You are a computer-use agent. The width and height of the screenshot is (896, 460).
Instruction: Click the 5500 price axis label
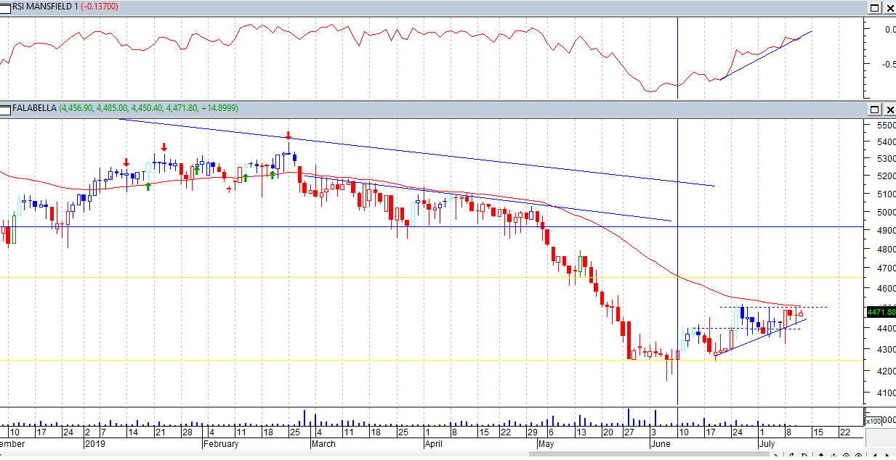pos(886,126)
